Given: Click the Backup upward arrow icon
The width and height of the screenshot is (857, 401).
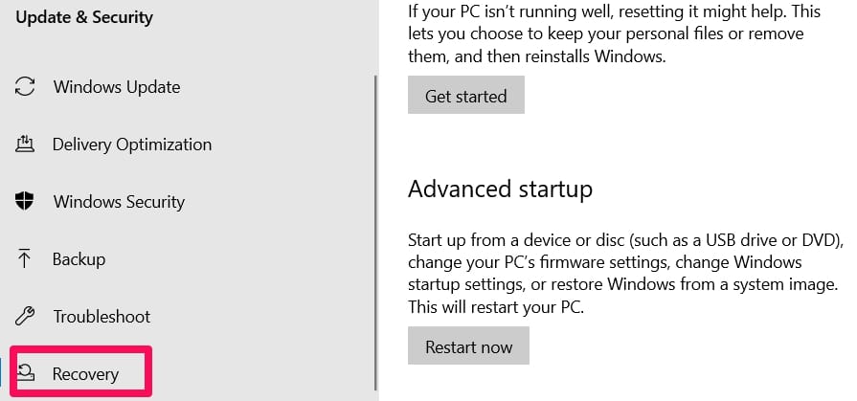Looking at the screenshot, I should tap(24, 258).
